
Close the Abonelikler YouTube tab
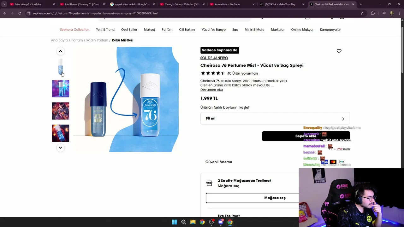pos(253,4)
